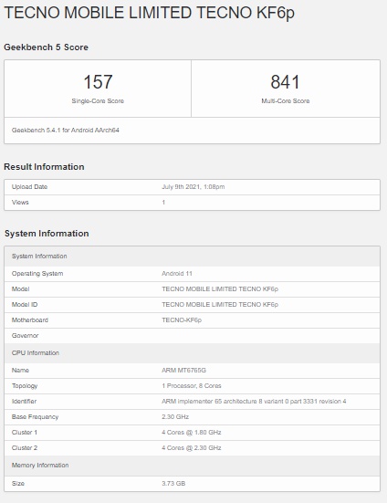
Task: Select the ARM MT6765G value
Action: pos(183,371)
